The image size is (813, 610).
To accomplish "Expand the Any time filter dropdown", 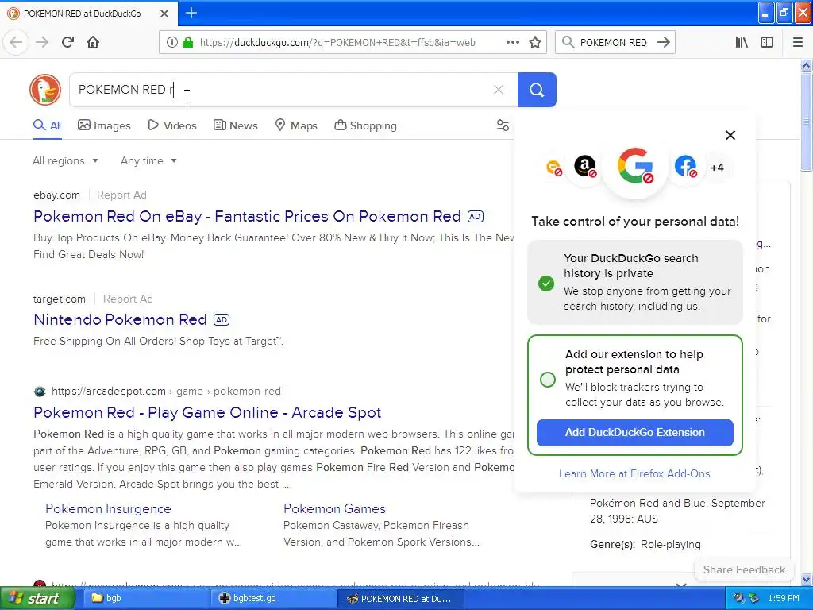I will (x=148, y=160).
